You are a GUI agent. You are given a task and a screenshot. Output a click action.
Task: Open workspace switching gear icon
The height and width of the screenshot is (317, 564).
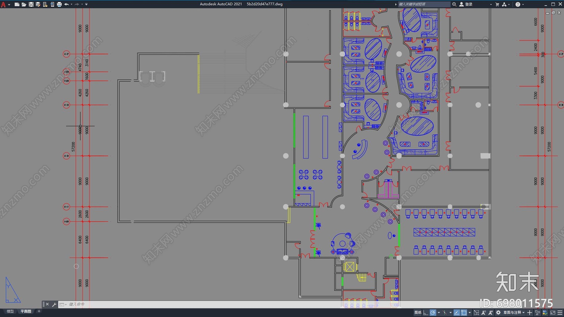pyautogui.click(x=498, y=312)
